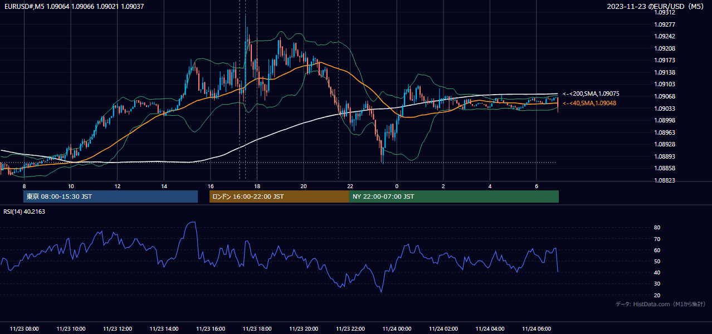
Task: Click hour label 8 under price chart
Action: tap(24, 186)
